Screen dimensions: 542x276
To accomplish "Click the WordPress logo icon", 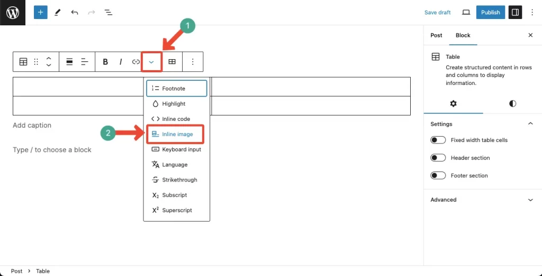I will coord(13,13).
